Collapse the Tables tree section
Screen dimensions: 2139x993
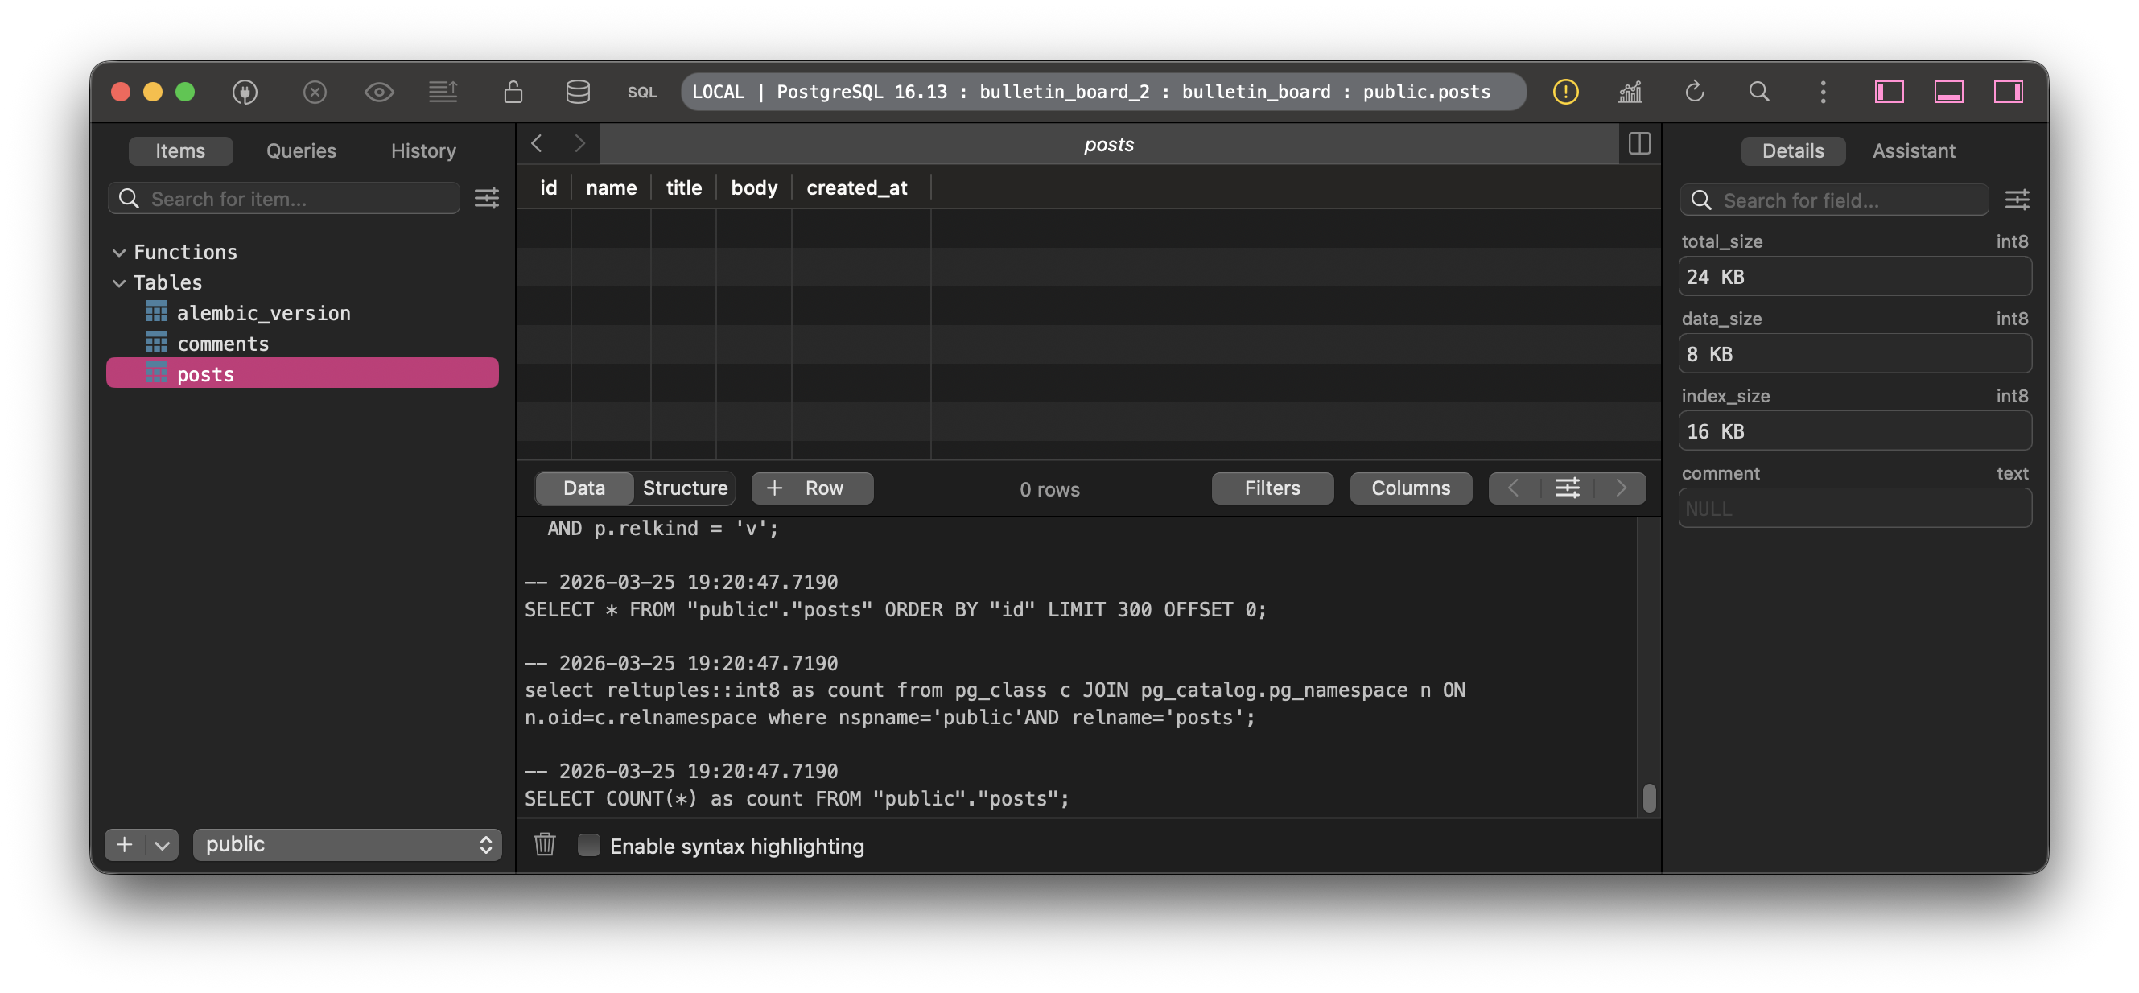tap(119, 283)
